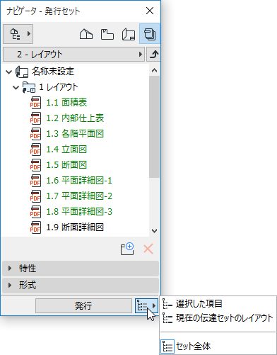Open the publish scope dropdown button
Viewport: 277px width, 355px height.
pos(146,306)
